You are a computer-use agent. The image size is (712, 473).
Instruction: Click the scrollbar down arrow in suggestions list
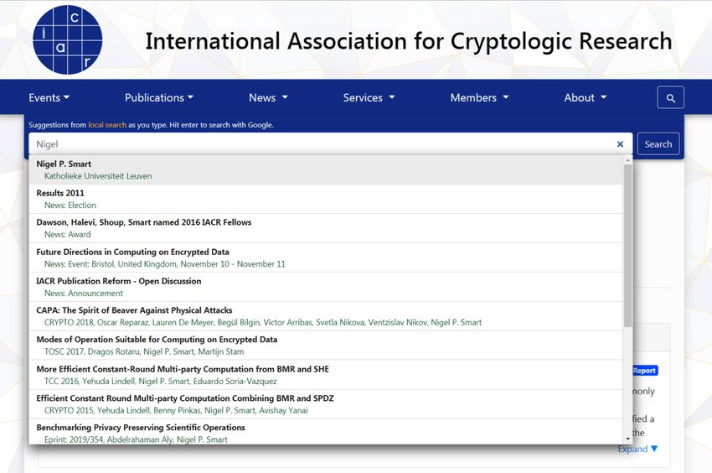point(628,439)
